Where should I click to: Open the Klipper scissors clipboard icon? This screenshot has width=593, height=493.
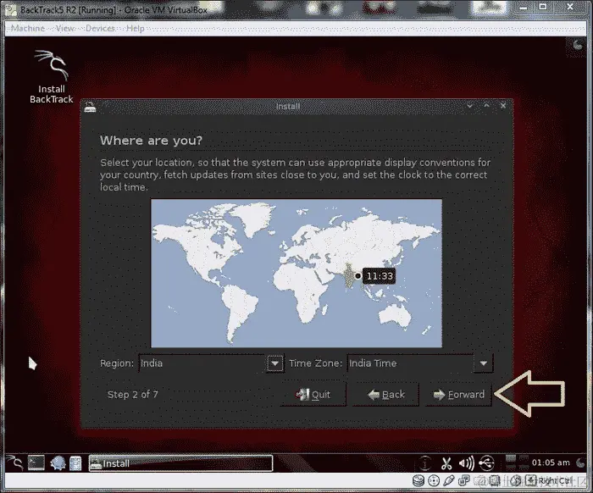(x=446, y=463)
